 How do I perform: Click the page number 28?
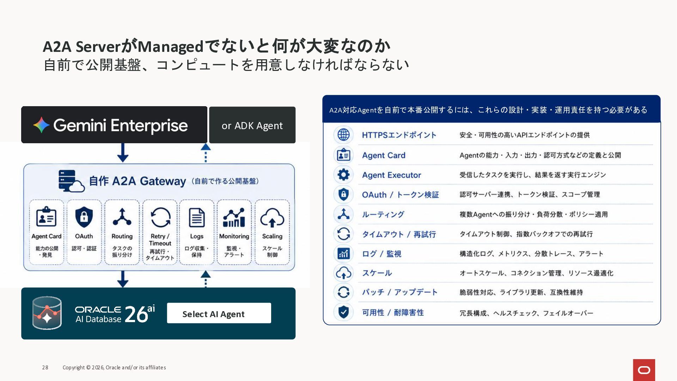(x=45, y=368)
